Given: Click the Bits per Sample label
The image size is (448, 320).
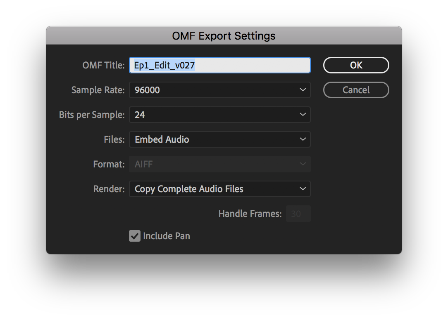Looking at the screenshot, I should [x=92, y=115].
